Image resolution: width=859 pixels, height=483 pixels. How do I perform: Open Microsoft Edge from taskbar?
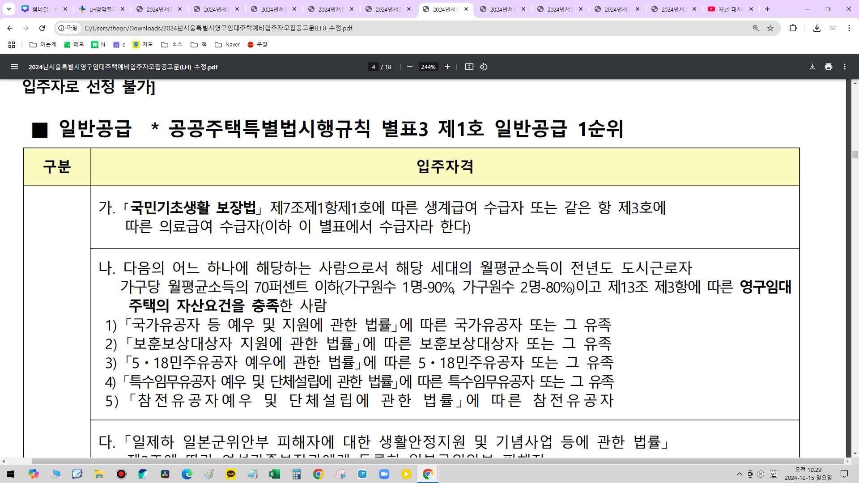(x=187, y=474)
